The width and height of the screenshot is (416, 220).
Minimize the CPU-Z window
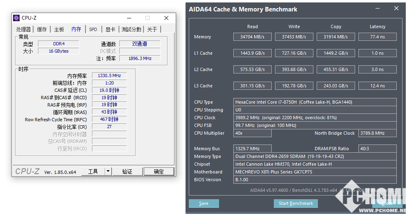coord(129,18)
